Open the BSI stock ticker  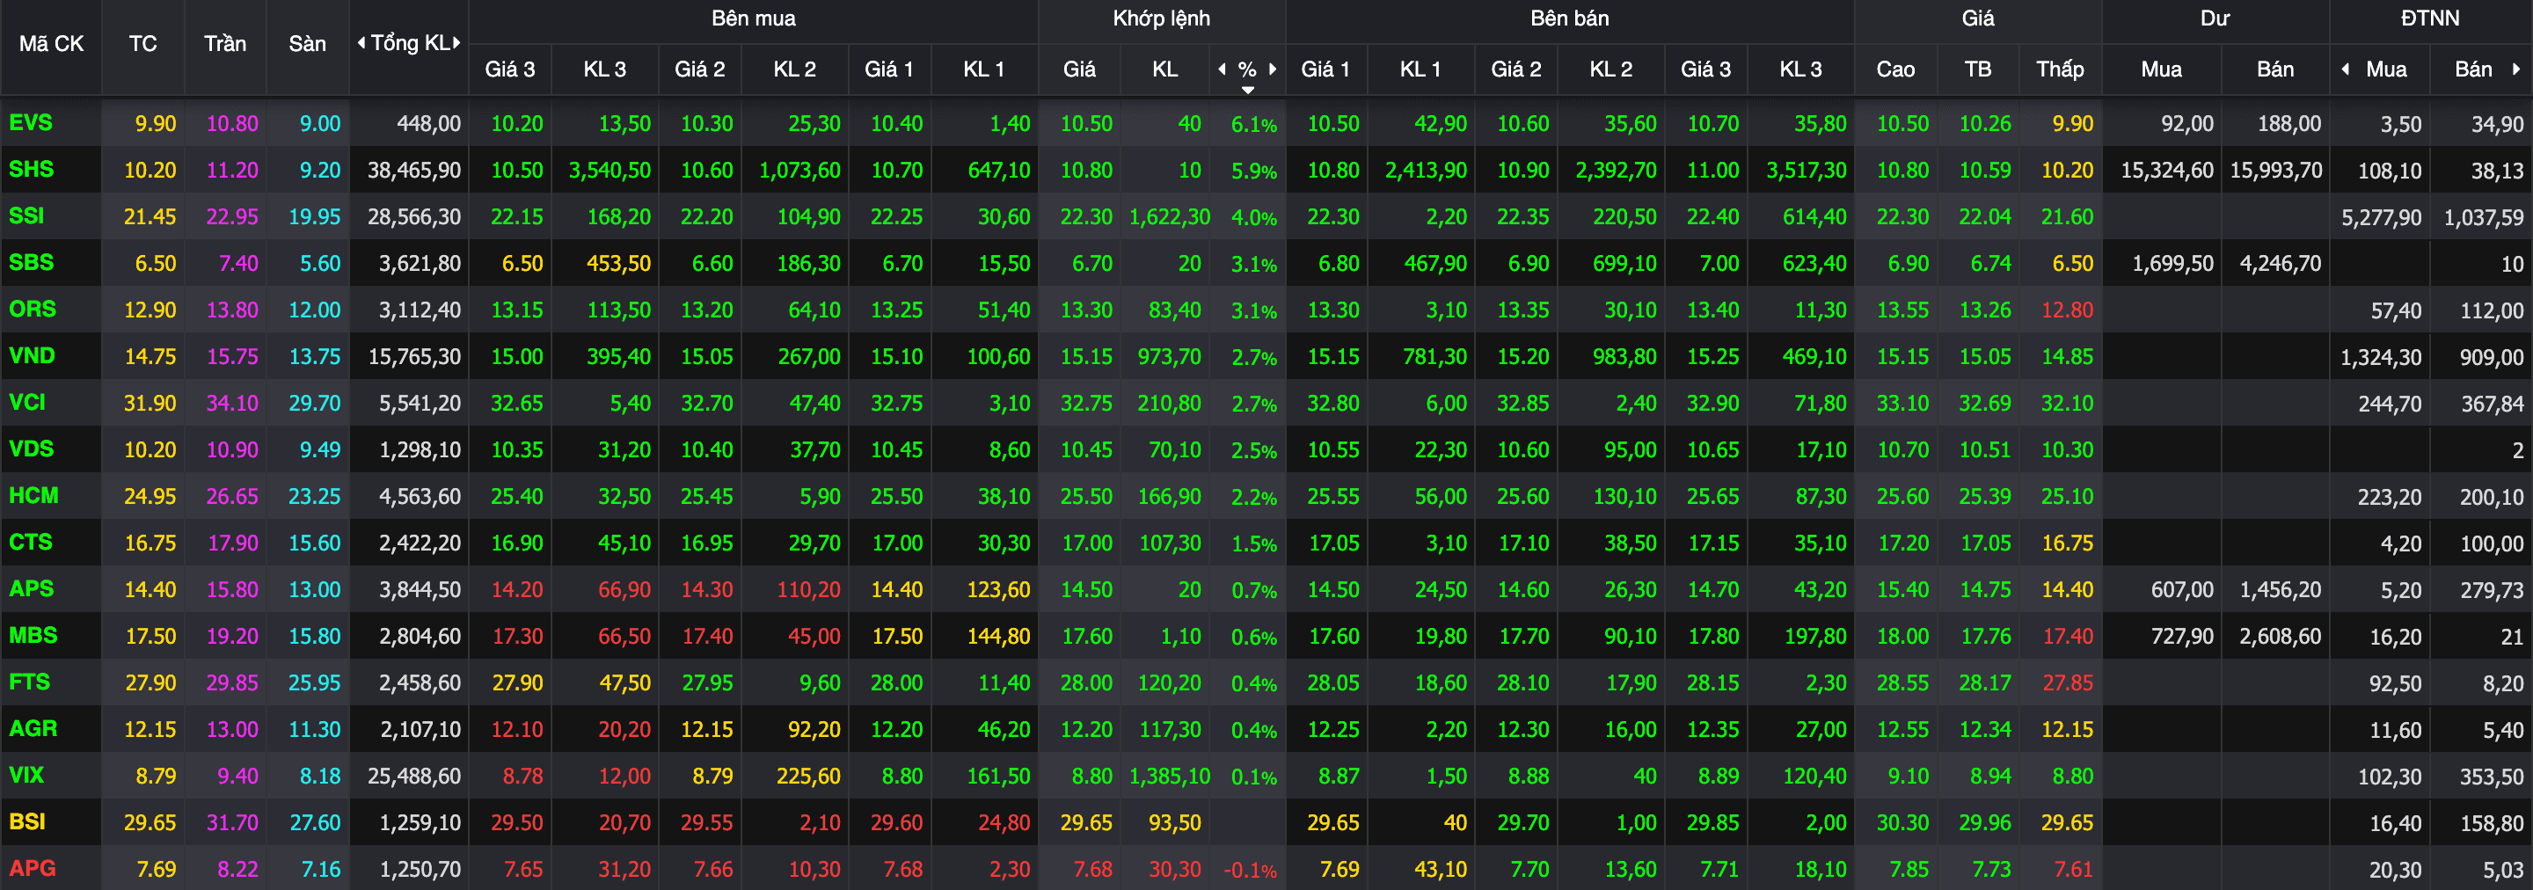click(27, 821)
